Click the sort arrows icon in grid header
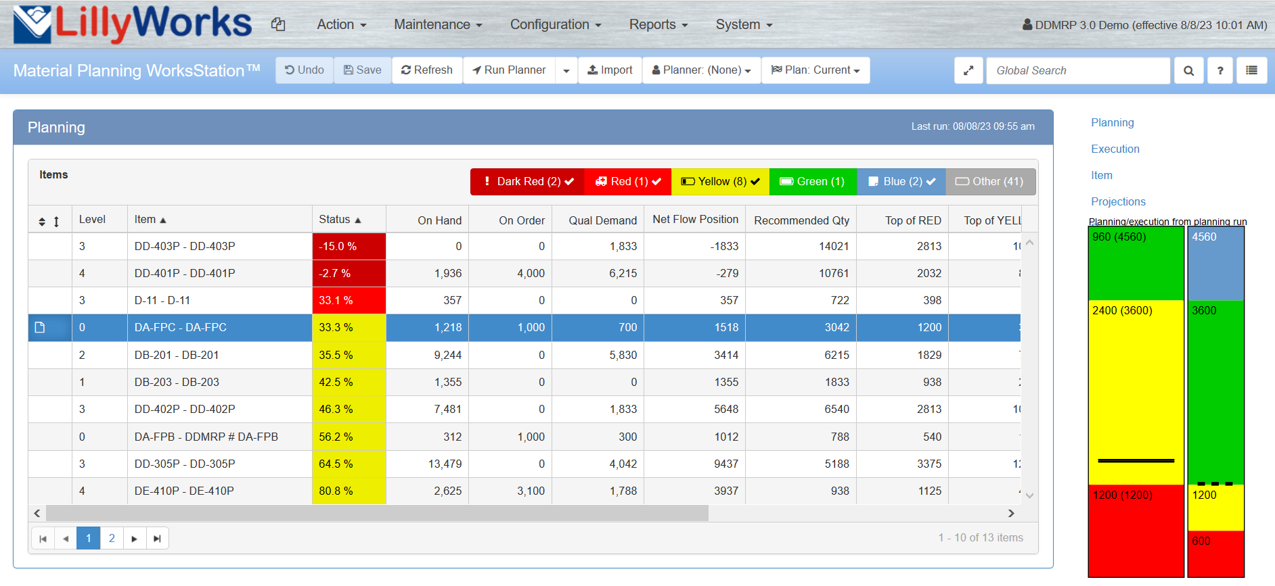 (x=42, y=222)
